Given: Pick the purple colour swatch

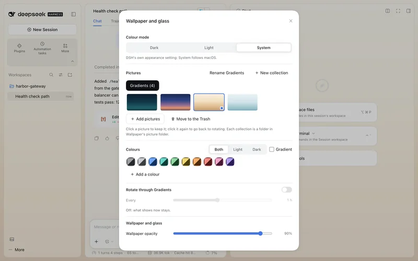Looking at the screenshot, I should [x=230, y=162].
